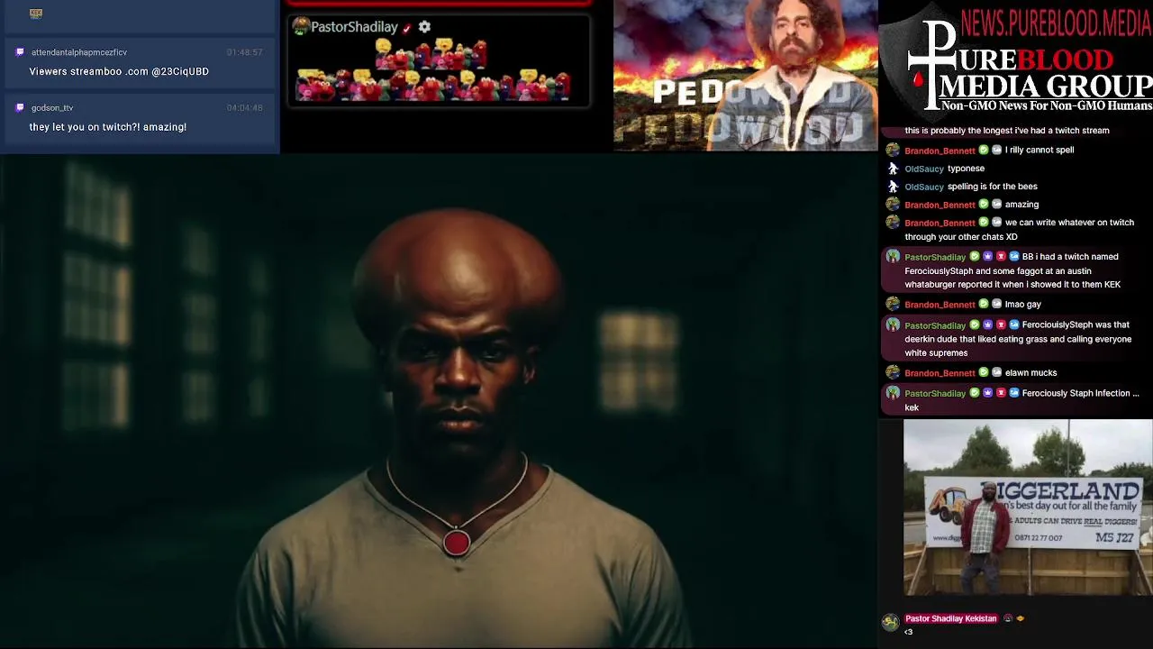Click the Twitch icon beside godson_ttv
Viewport: 1153px width, 649px height.
click(x=20, y=107)
